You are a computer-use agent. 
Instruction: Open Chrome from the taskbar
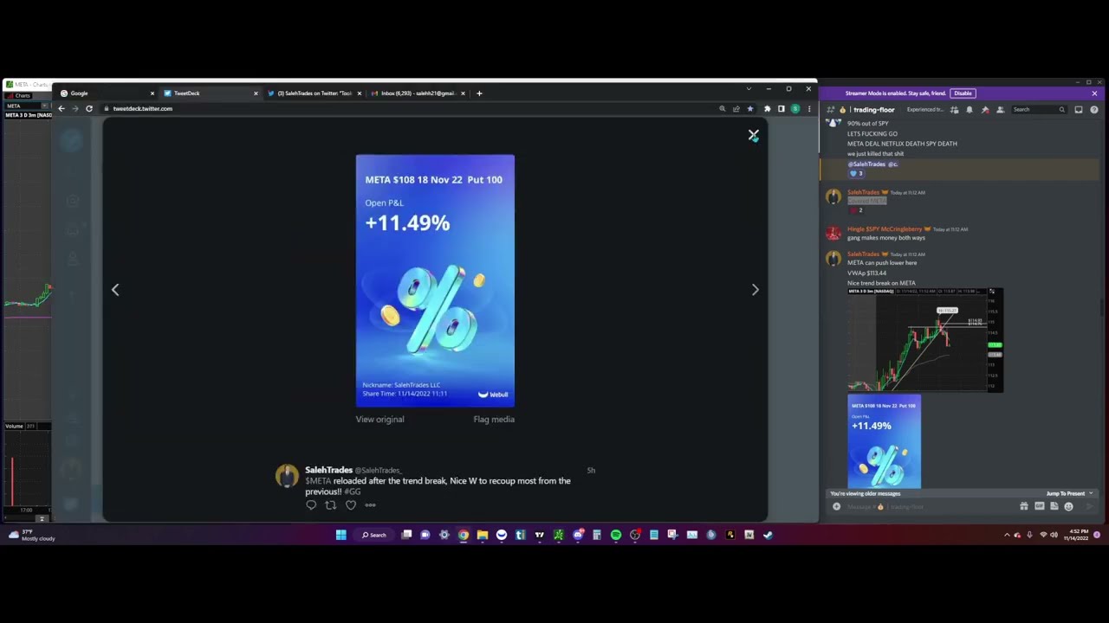(x=464, y=535)
